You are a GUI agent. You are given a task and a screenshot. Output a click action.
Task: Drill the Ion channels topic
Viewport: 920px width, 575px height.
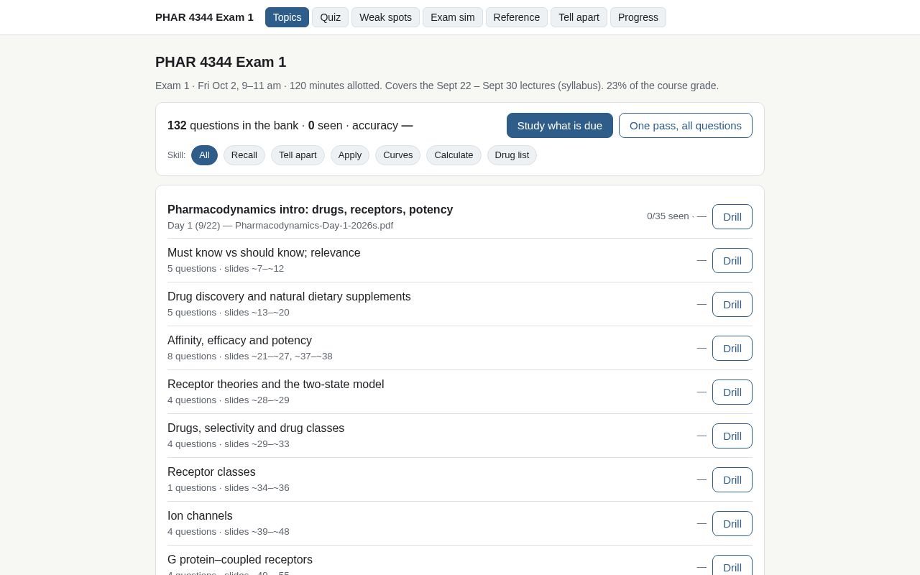[732, 524]
